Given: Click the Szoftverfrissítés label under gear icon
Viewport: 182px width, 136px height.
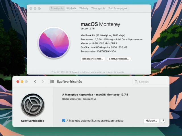Looking at the screenshot, I should 33,121.
